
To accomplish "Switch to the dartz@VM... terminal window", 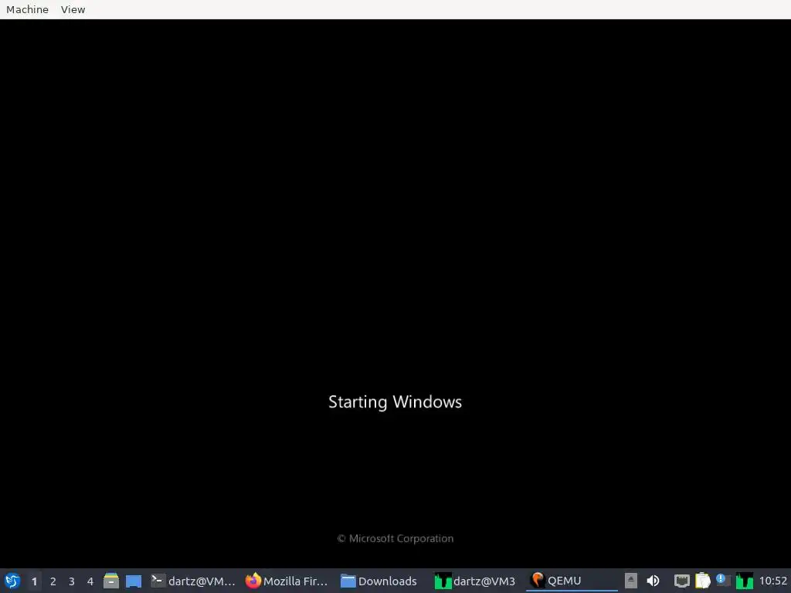I will coord(193,581).
